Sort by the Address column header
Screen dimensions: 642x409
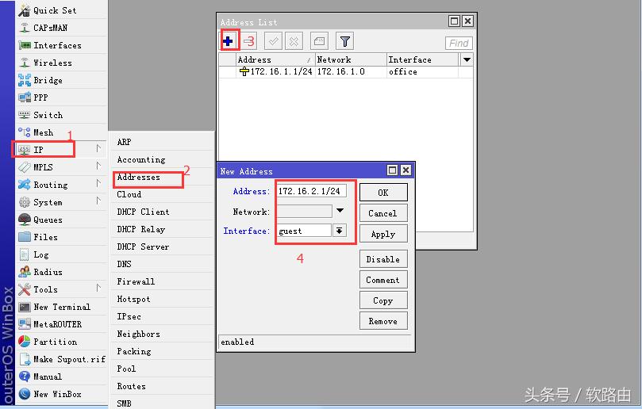coord(275,59)
